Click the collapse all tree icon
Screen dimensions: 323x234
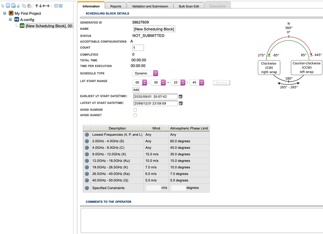point(56,6)
